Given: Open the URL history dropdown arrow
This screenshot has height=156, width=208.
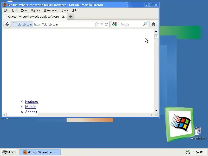Looking at the screenshot, I should click(x=102, y=24).
